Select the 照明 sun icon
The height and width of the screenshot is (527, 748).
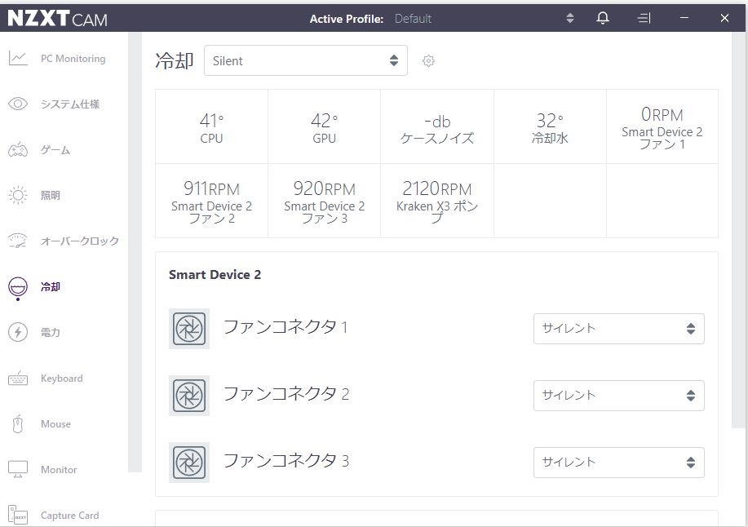pos(18,195)
